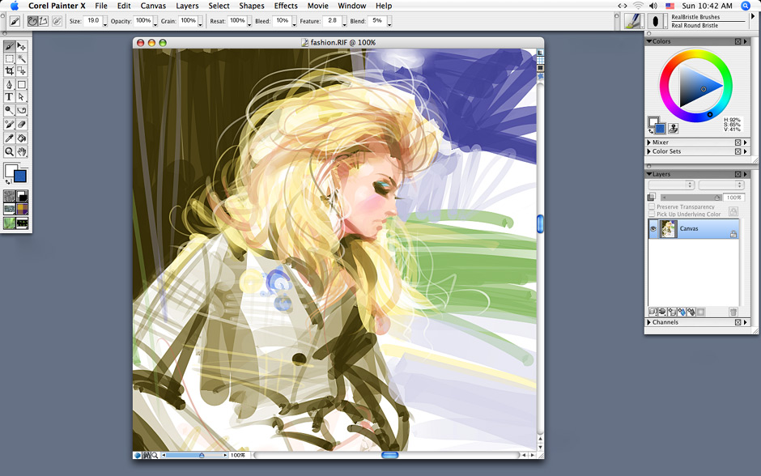Collapse the Colors palette

click(649, 42)
